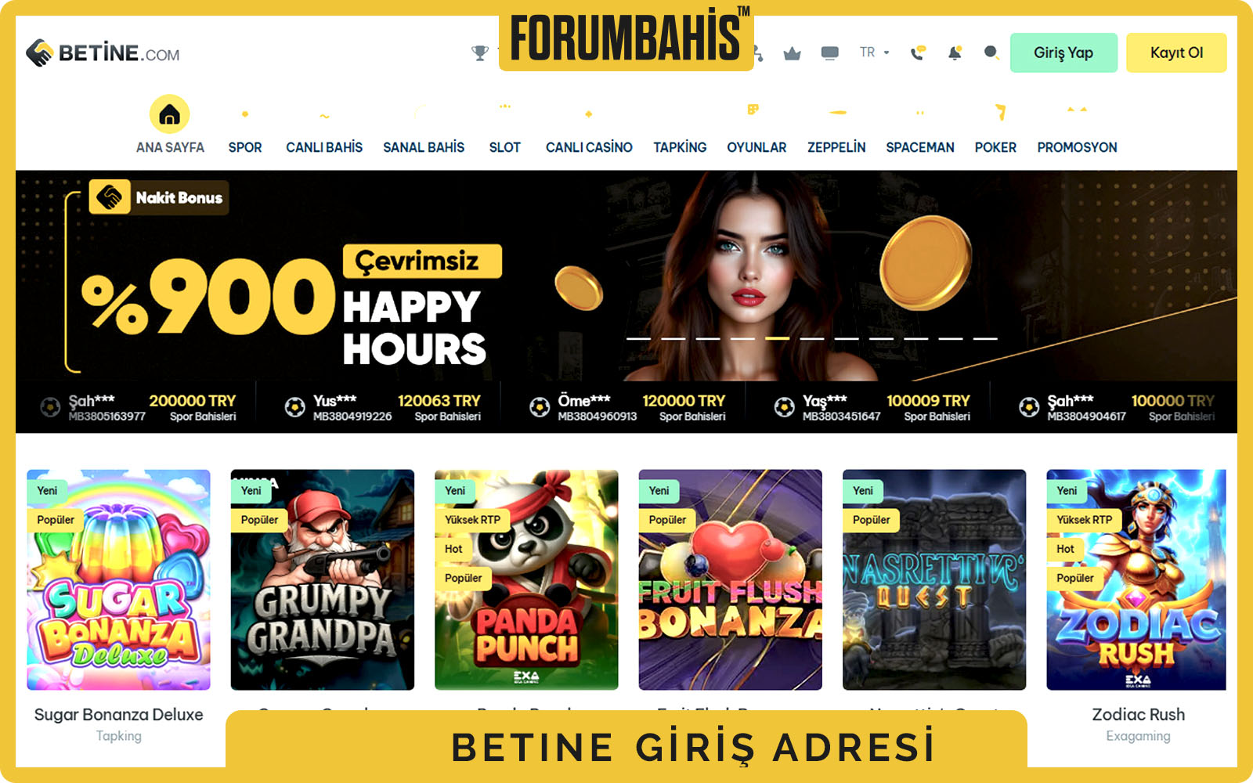Click the Kayıt Ol button

click(x=1176, y=52)
